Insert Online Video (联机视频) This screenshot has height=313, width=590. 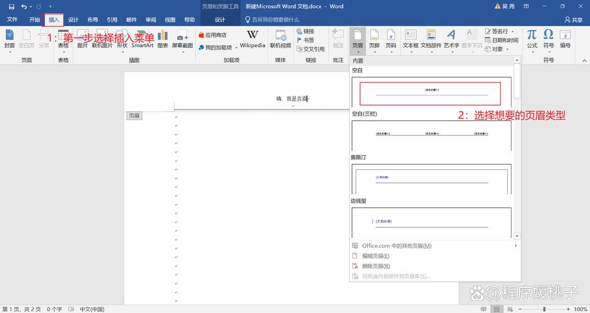point(281,40)
